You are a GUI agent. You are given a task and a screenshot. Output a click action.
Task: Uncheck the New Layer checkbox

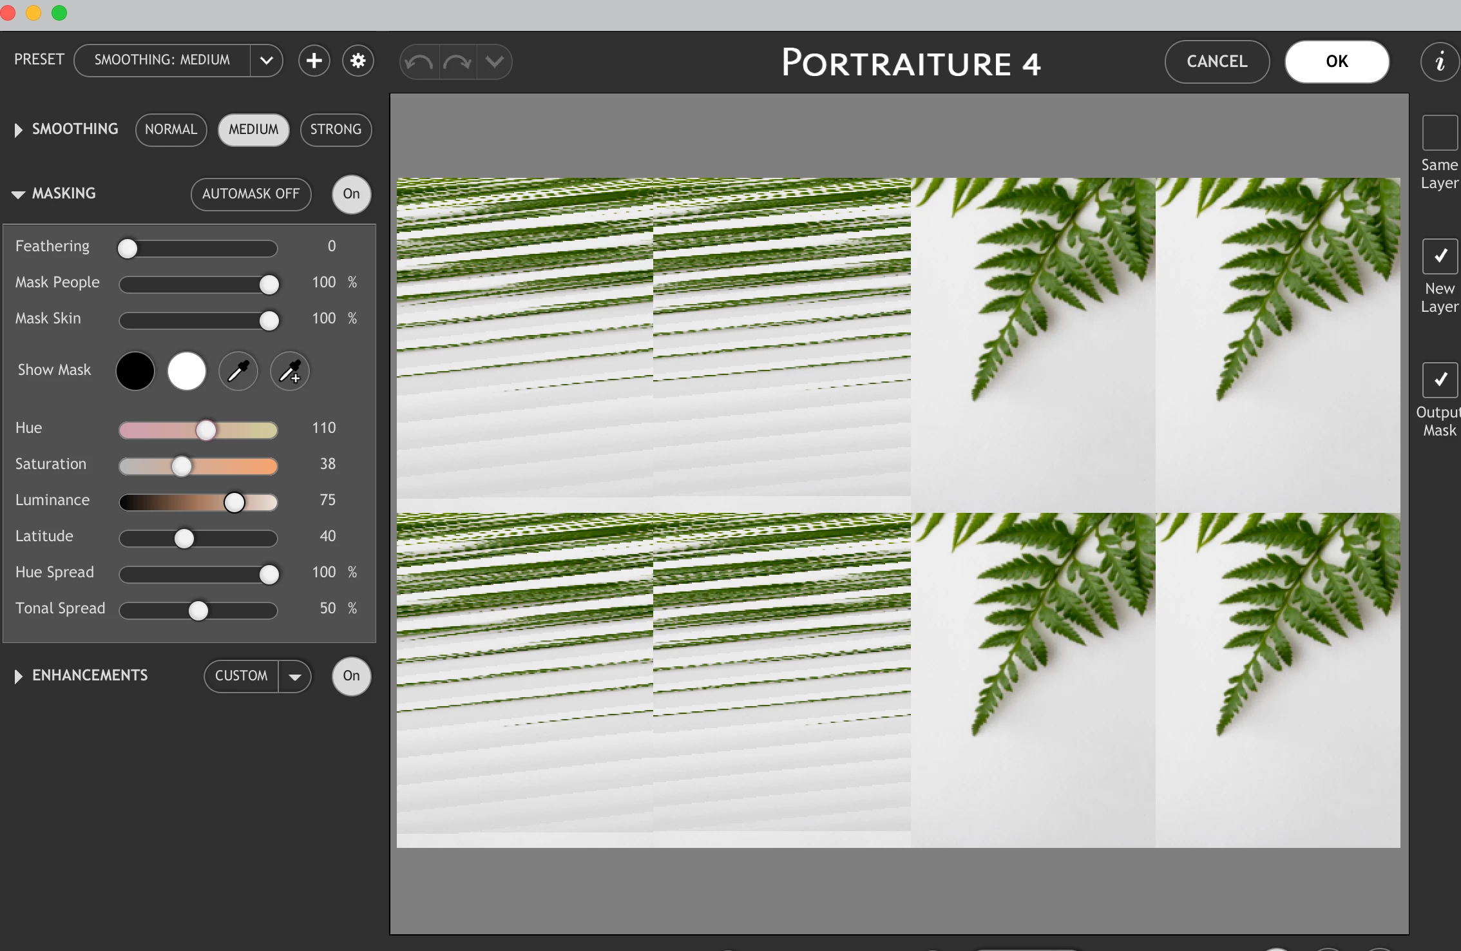tap(1439, 256)
